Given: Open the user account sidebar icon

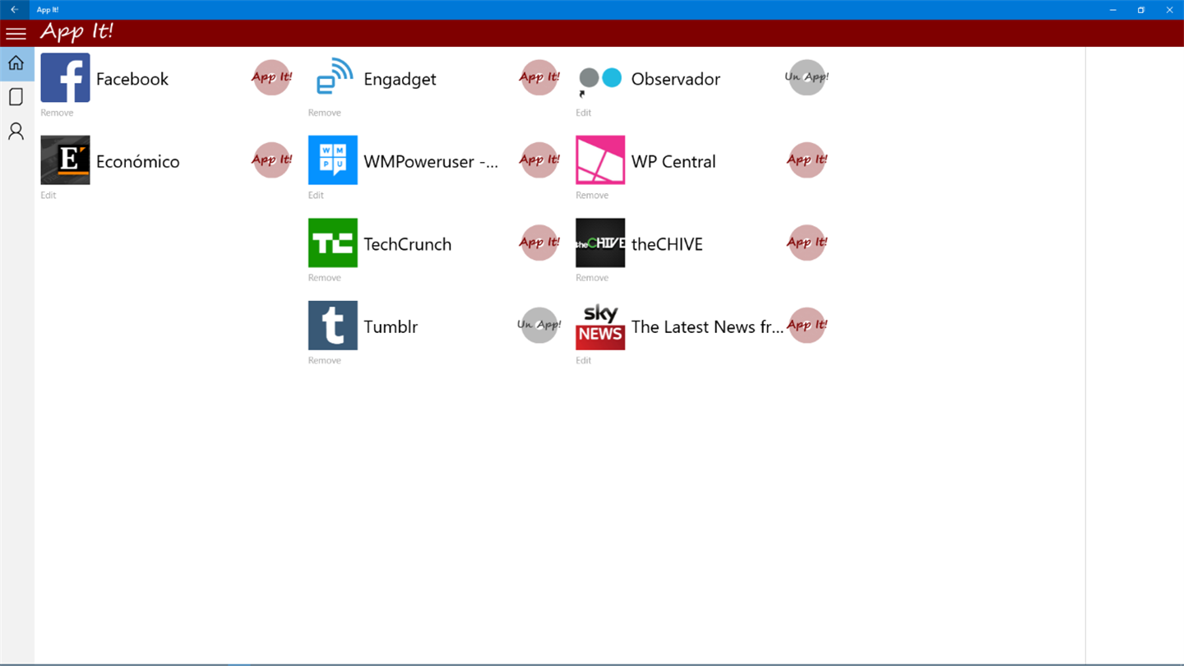Looking at the screenshot, I should tap(16, 132).
